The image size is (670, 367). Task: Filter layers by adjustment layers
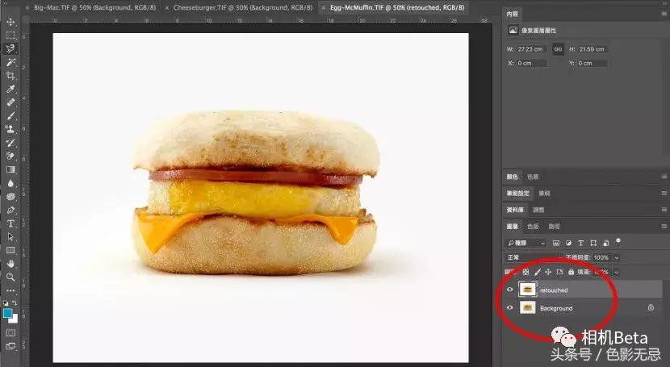[568, 243]
